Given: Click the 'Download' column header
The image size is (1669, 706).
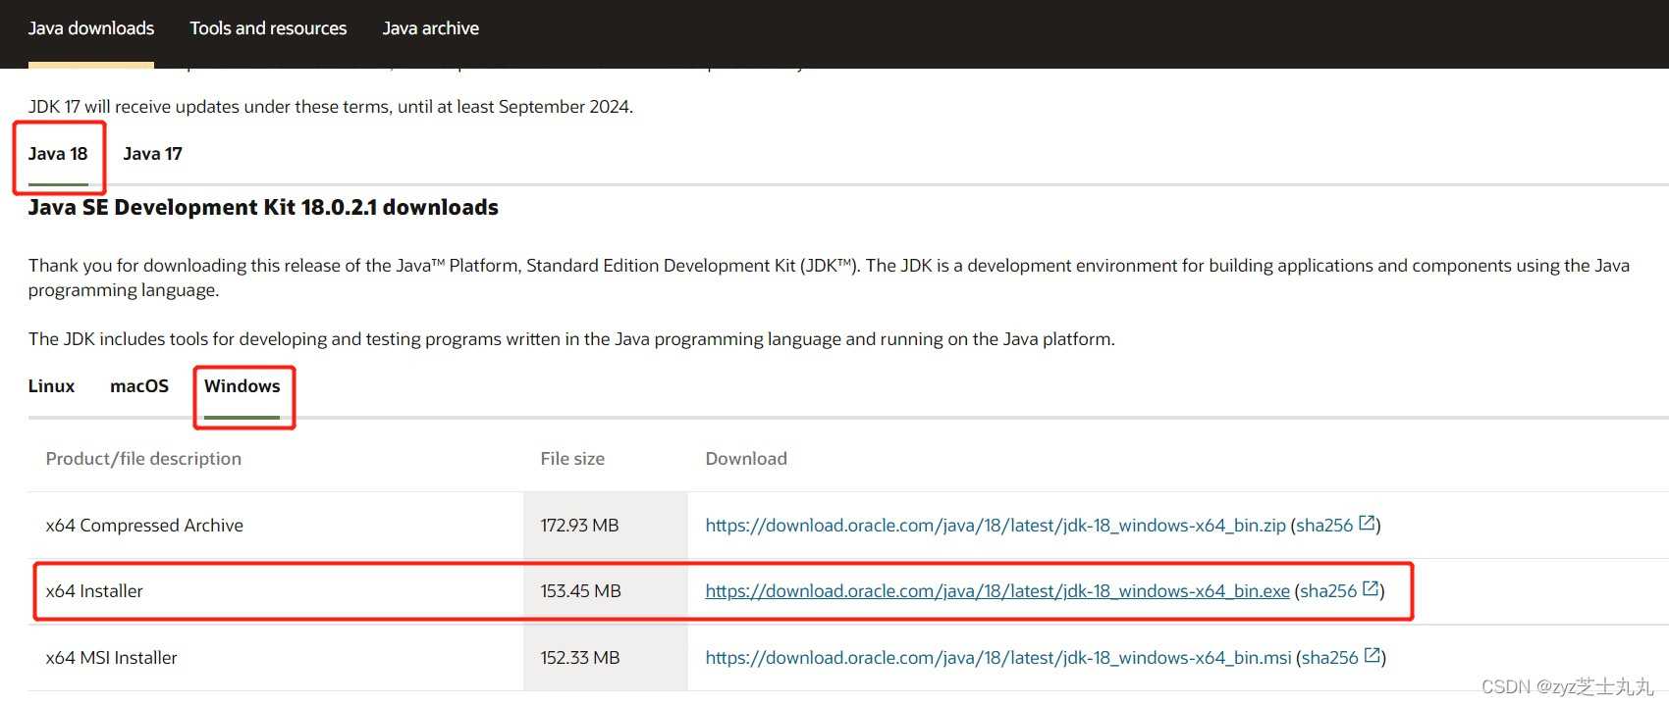Looking at the screenshot, I should [746, 459].
